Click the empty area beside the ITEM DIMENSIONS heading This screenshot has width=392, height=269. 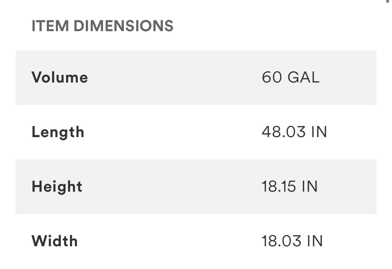point(276,26)
